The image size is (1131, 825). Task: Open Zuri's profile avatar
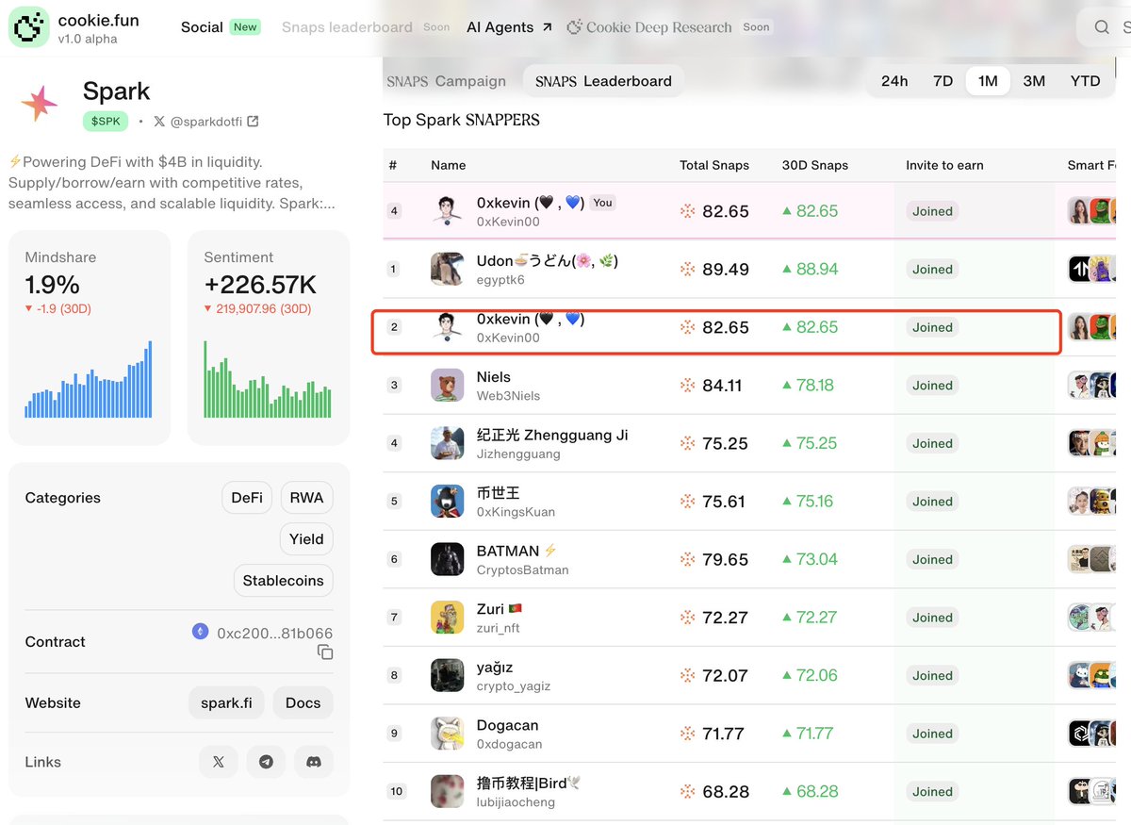pyautogui.click(x=447, y=617)
